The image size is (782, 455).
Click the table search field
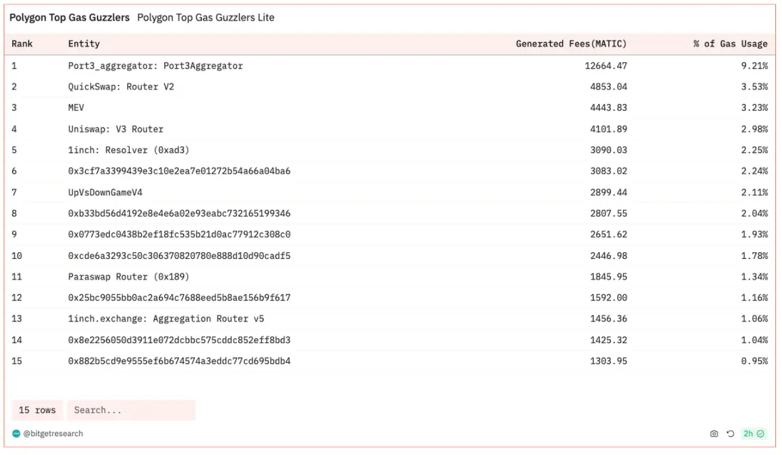click(130, 410)
